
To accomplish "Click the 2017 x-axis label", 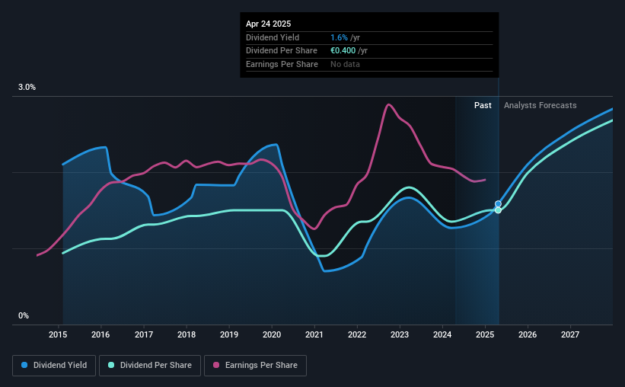I will 143,334.
